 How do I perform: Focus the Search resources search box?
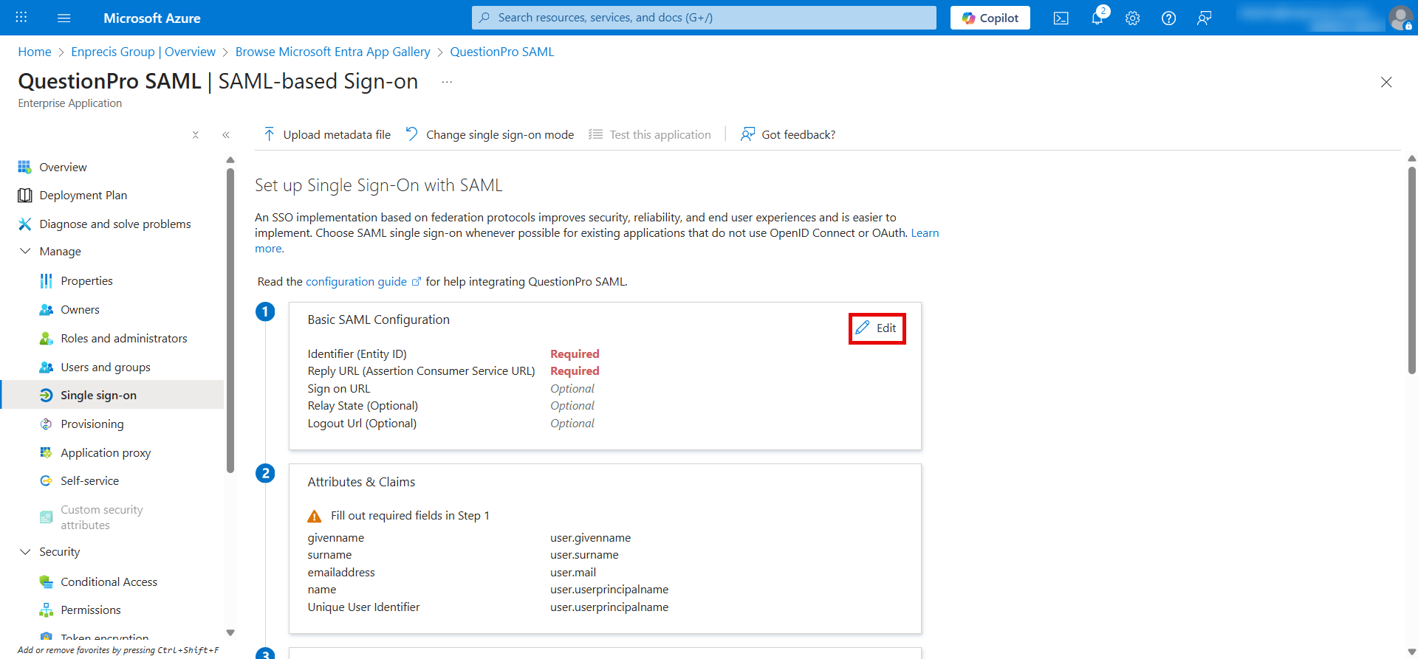tap(704, 18)
